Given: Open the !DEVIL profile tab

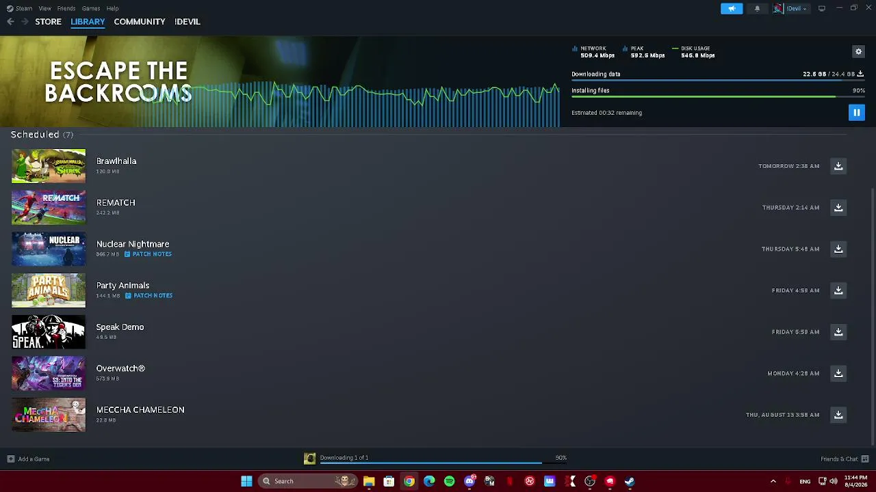Looking at the screenshot, I should click(188, 22).
